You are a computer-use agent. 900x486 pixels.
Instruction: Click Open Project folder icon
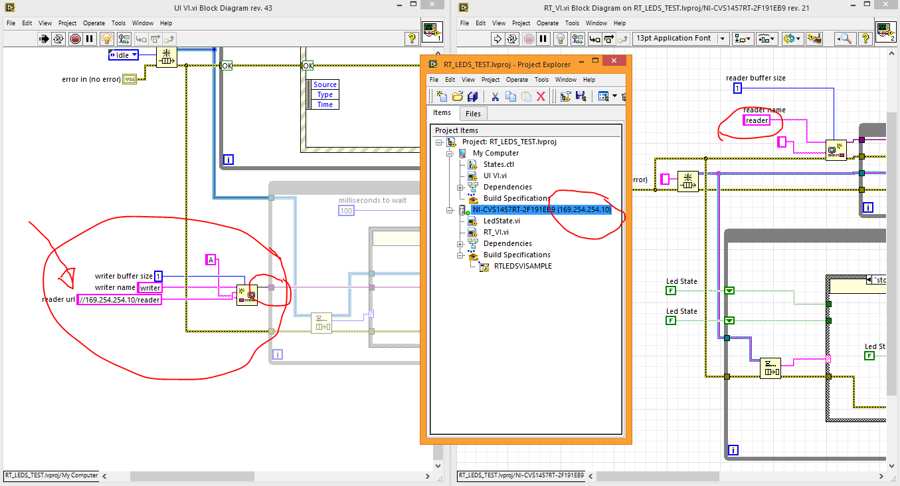tap(458, 96)
